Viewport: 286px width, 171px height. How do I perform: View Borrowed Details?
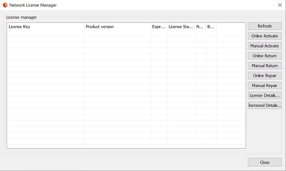tap(264, 106)
